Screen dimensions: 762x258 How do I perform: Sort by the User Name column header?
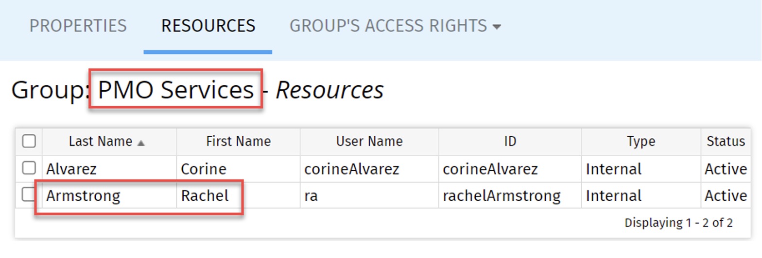pyautogui.click(x=369, y=141)
